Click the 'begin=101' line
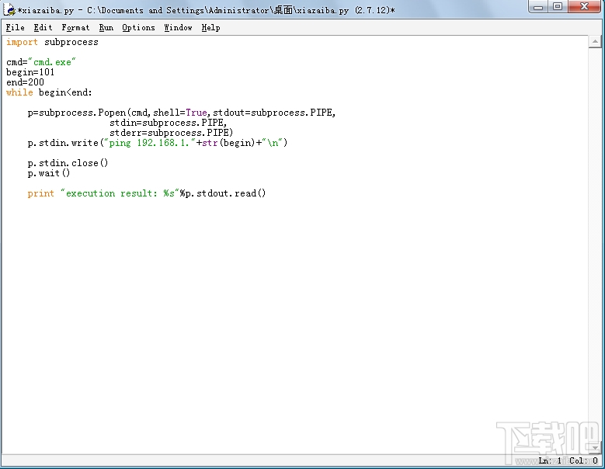The image size is (605, 469). coord(30,72)
